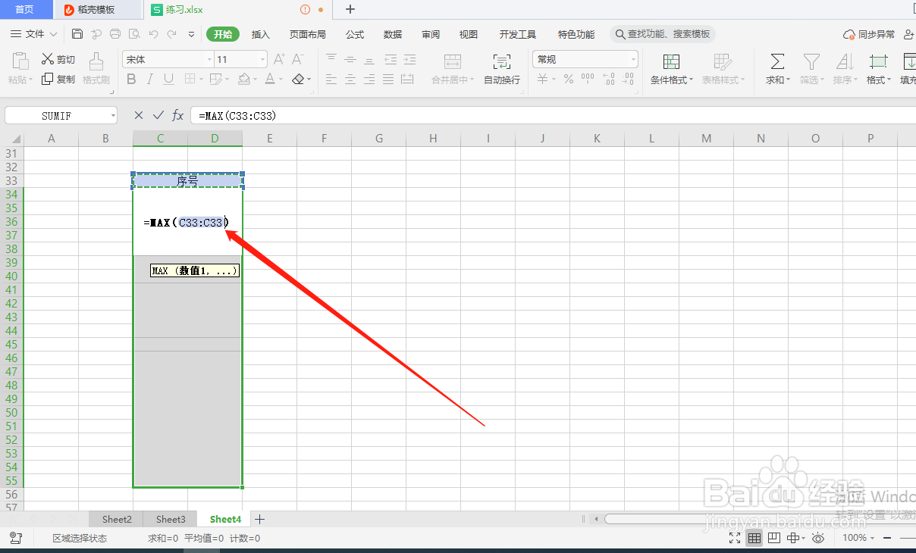Click the Percent style icon
Image resolution: width=916 pixels, height=553 pixels.
[x=569, y=79]
